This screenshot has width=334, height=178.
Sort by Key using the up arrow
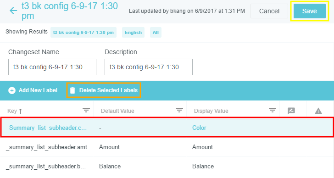coord(20,111)
